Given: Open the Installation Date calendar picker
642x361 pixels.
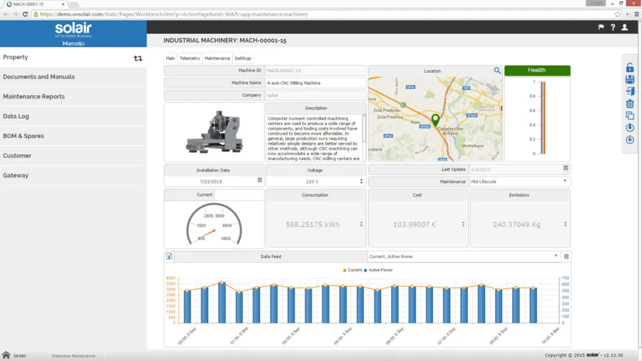Looking at the screenshot, I should pos(260,181).
